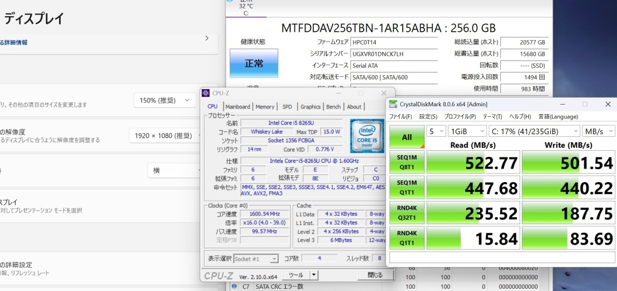Open the drive dropdown showing C: 17%
The height and width of the screenshot is (291, 617).
click(534, 131)
